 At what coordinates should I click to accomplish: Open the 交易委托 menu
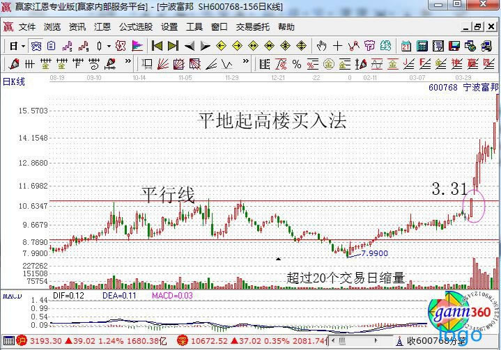click(252, 27)
